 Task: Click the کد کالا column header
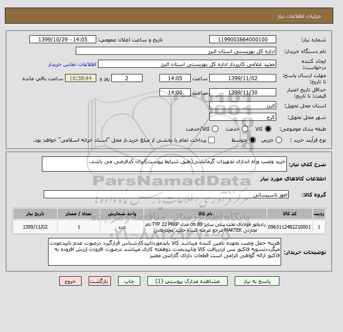point(290,213)
